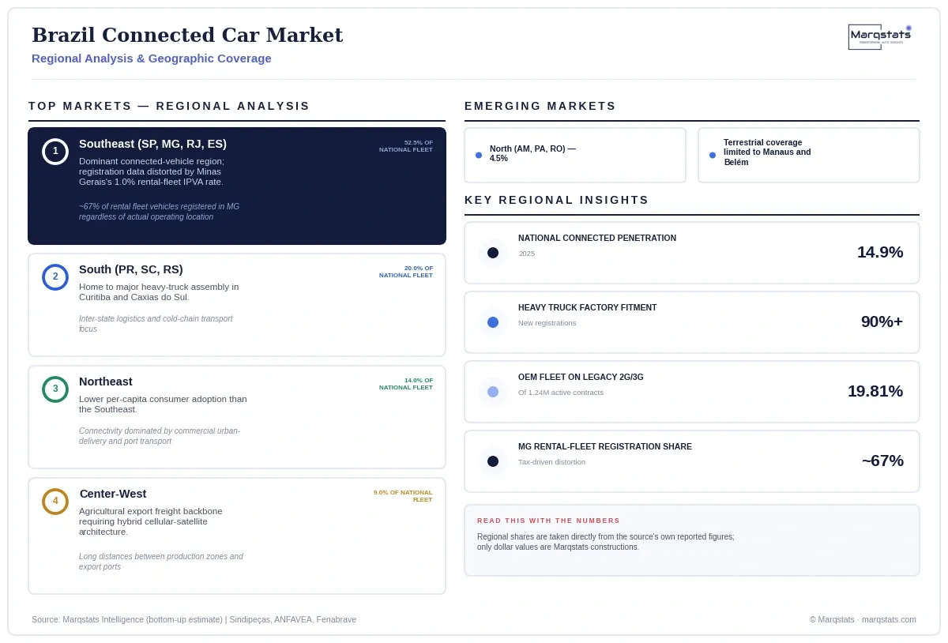Click the rank 2 circle badge for South
This screenshot has width=948, height=643.
coord(55,277)
